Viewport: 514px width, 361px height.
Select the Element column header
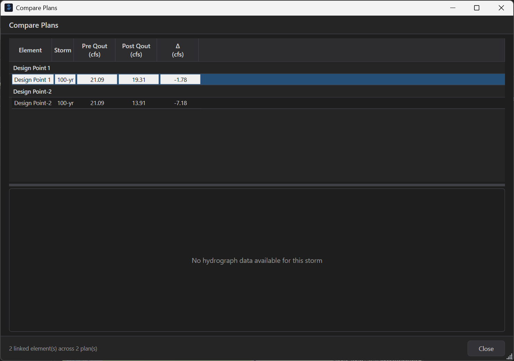click(x=30, y=50)
